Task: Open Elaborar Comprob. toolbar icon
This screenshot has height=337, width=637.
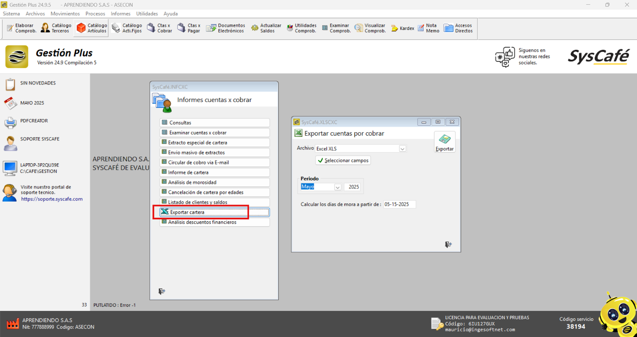Action: point(21,28)
